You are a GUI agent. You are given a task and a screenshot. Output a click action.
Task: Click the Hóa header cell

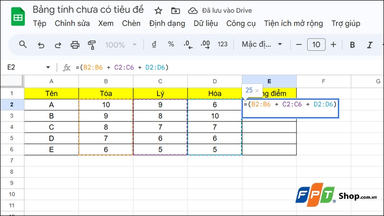(215, 93)
